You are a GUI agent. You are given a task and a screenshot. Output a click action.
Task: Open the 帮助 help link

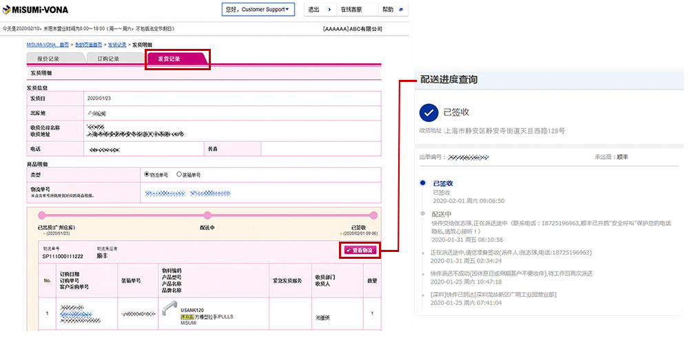(x=387, y=10)
